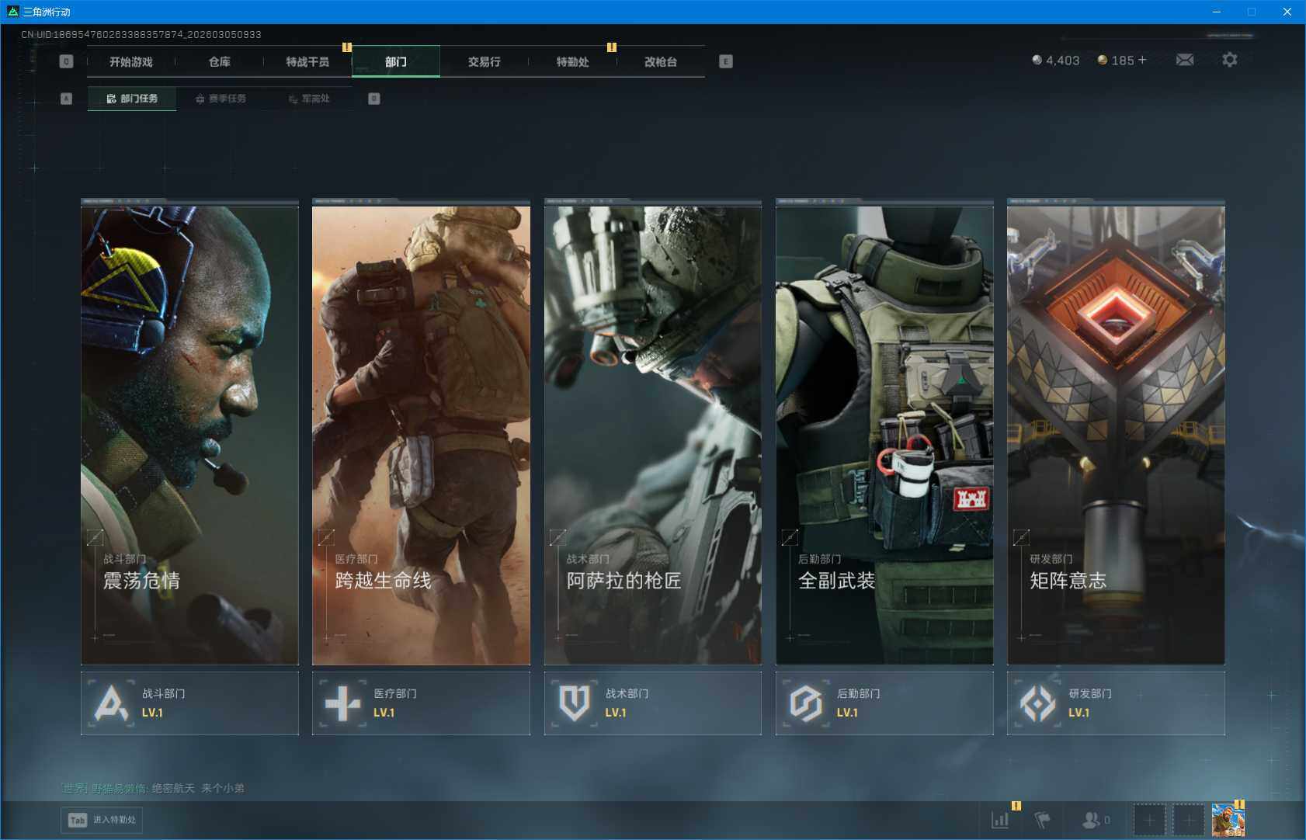Image resolution: width=1306 pixels, height=840 pixels.
Task: Select the 全副武装 logistics card
Action: tap(884, 435)
